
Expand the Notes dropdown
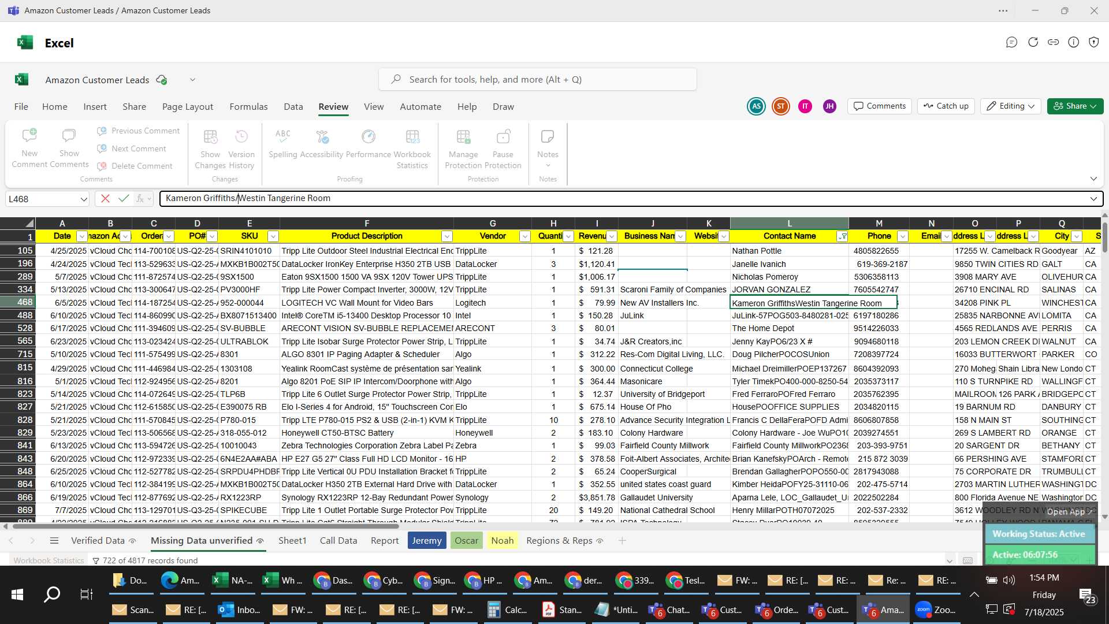[x=548, y=165]
